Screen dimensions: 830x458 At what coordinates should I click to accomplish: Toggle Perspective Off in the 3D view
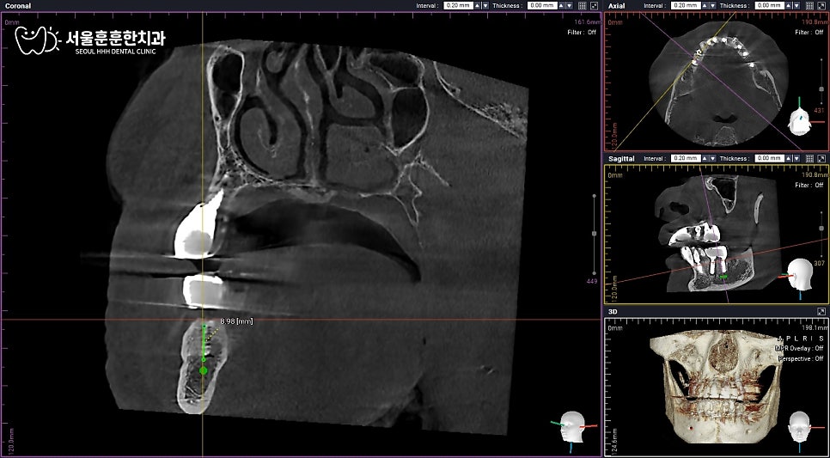(x=801, y=358)
